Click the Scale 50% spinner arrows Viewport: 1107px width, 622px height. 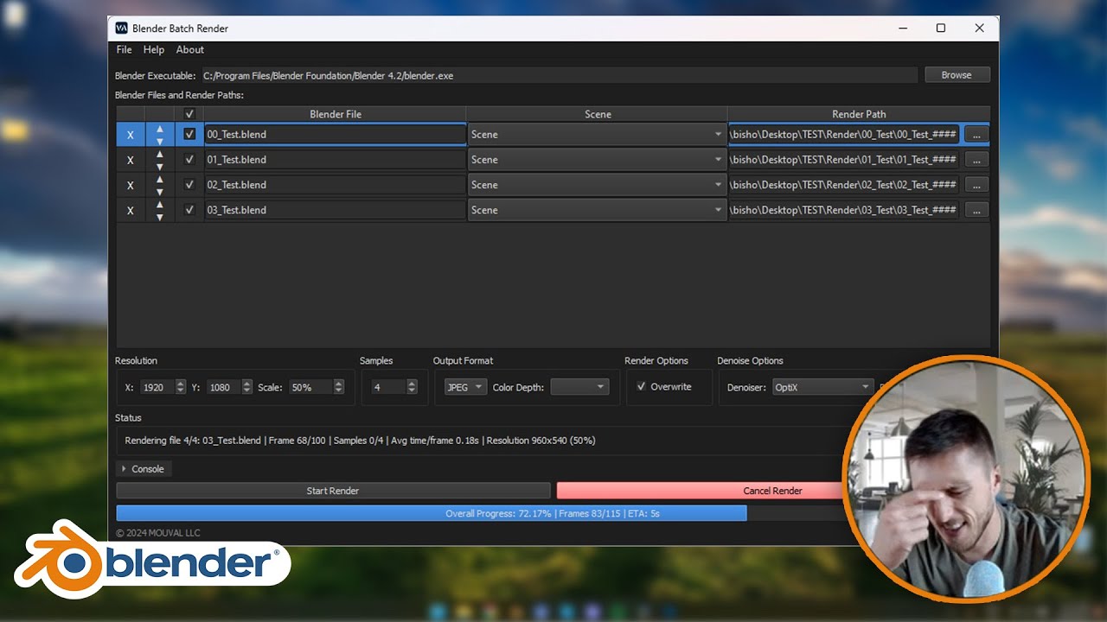click(x=339, y=387)
